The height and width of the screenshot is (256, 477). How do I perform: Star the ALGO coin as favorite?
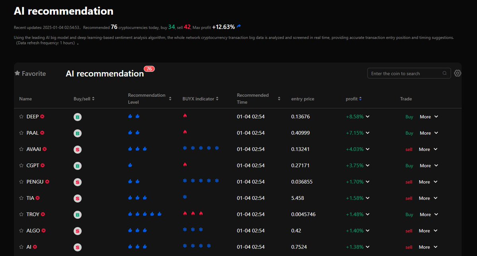coord(21,231)
